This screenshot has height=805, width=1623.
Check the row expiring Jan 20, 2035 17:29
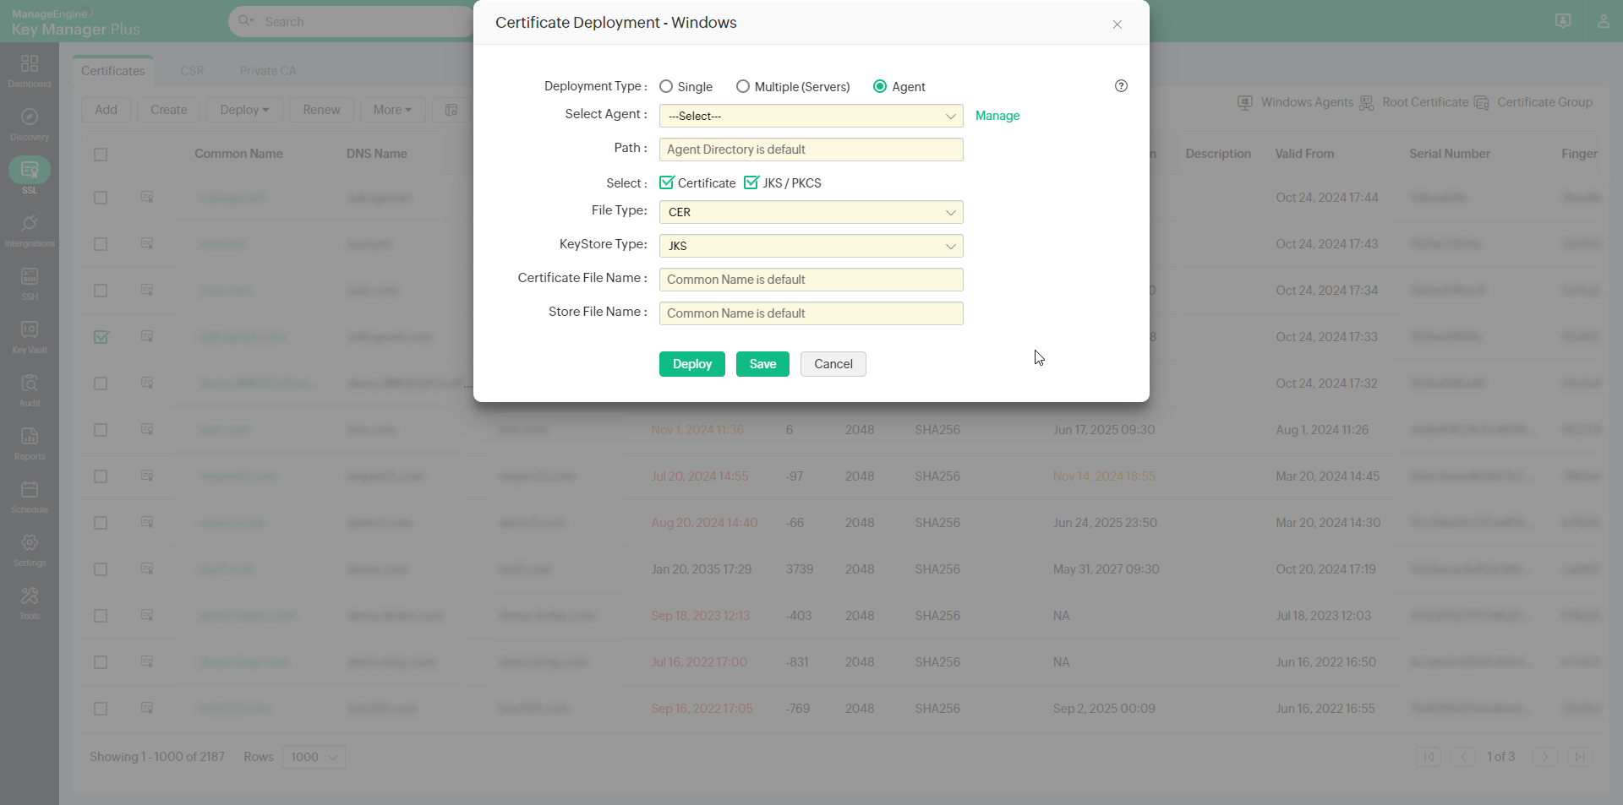(x=101, y=569)
